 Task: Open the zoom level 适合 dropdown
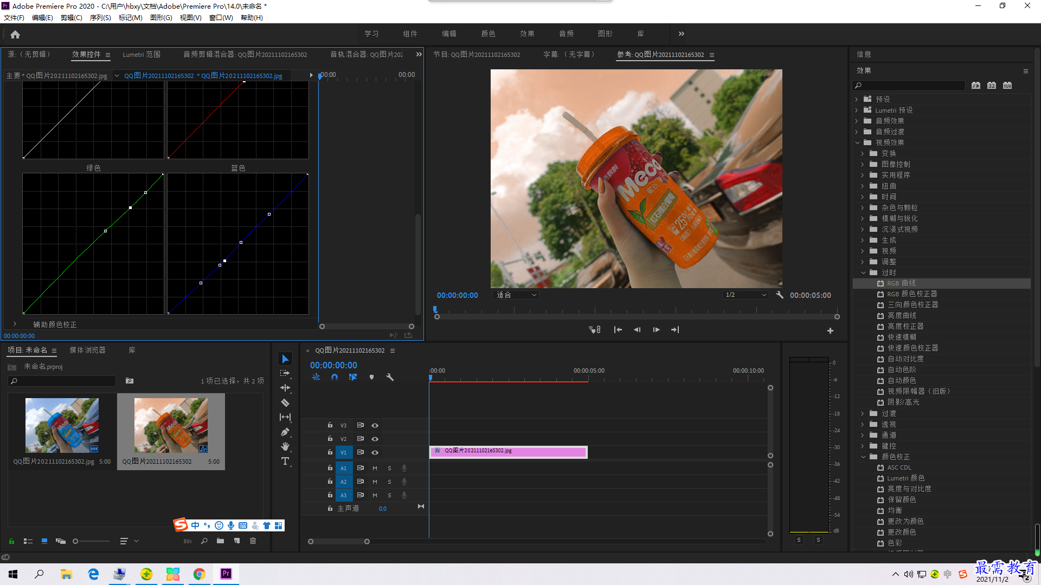(516, 295)
